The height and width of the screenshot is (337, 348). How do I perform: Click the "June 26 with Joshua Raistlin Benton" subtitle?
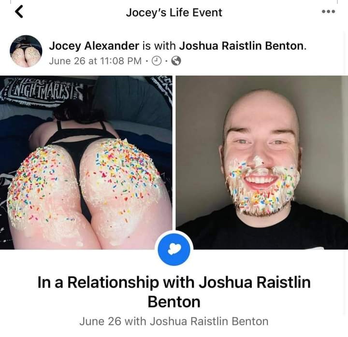(174, 321)
